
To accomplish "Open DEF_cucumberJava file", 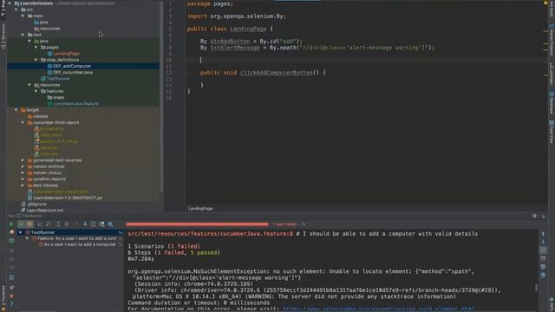I will (x=73, y=72).
